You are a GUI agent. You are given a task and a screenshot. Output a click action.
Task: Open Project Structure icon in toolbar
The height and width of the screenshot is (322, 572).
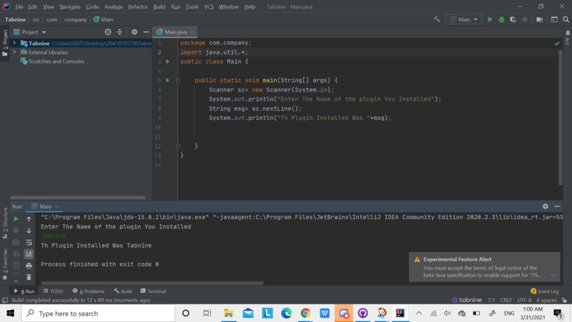(x=539, y=19)
